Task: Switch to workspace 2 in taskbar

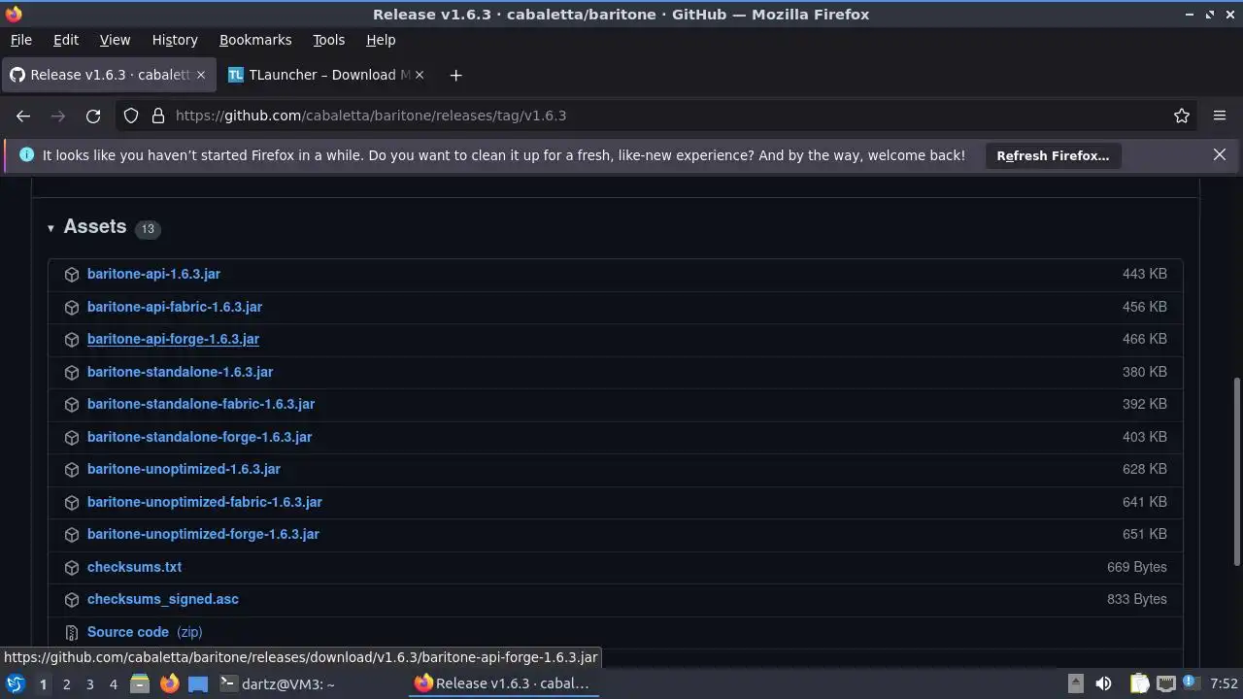Action: tap(66, 683)
